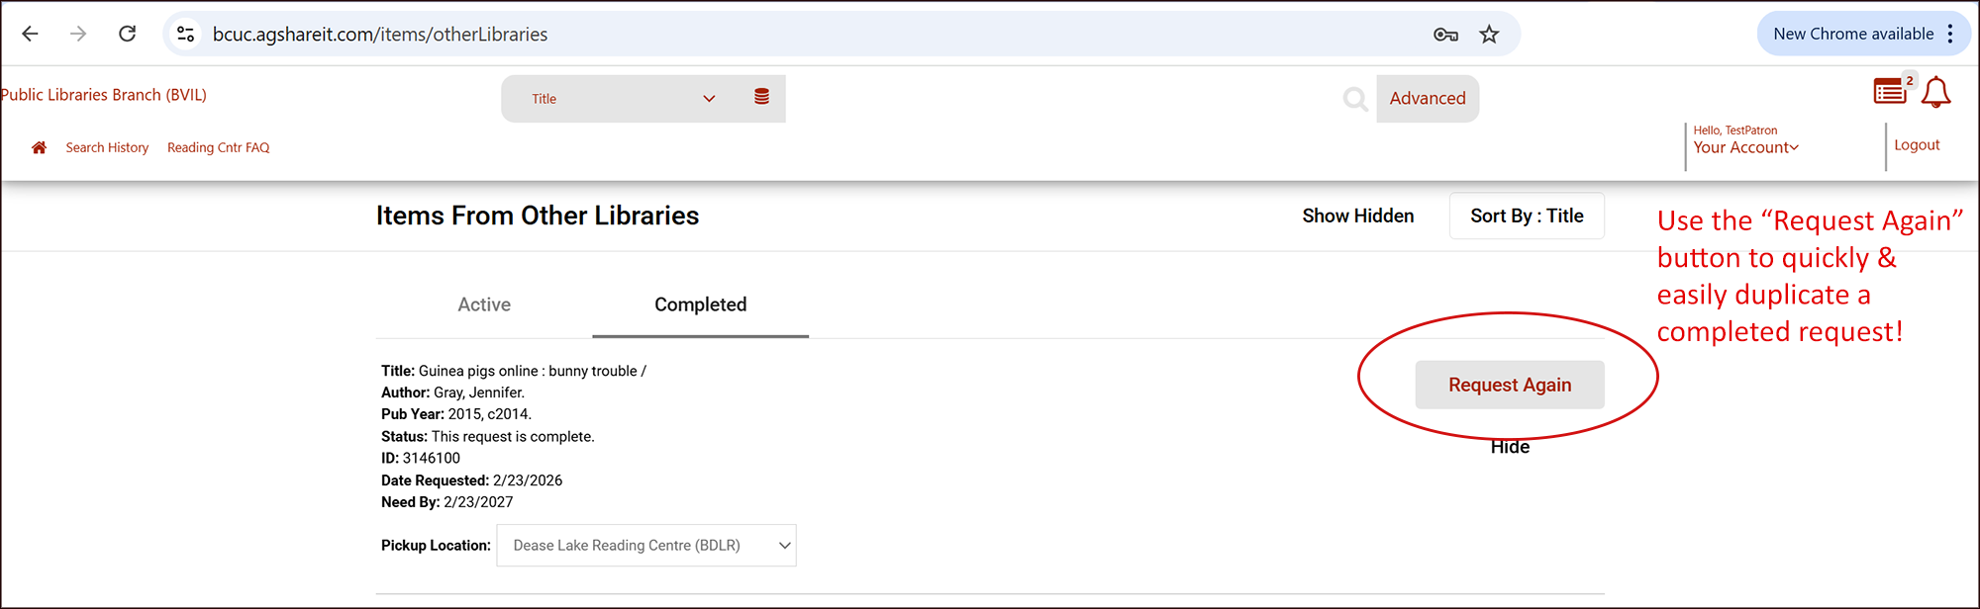This screenshot has height=609, width=1980.
Task: Click the magnifying glass search icon
Action: (1355, 99)
